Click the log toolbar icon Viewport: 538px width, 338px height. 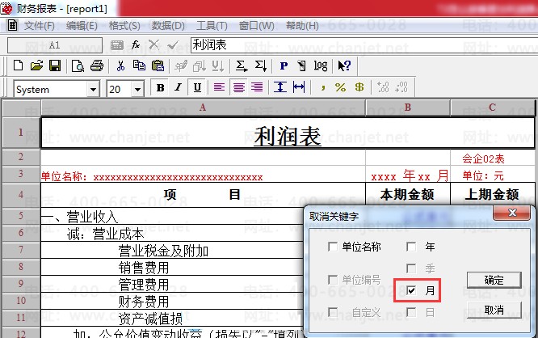click(x=321, y=65)
